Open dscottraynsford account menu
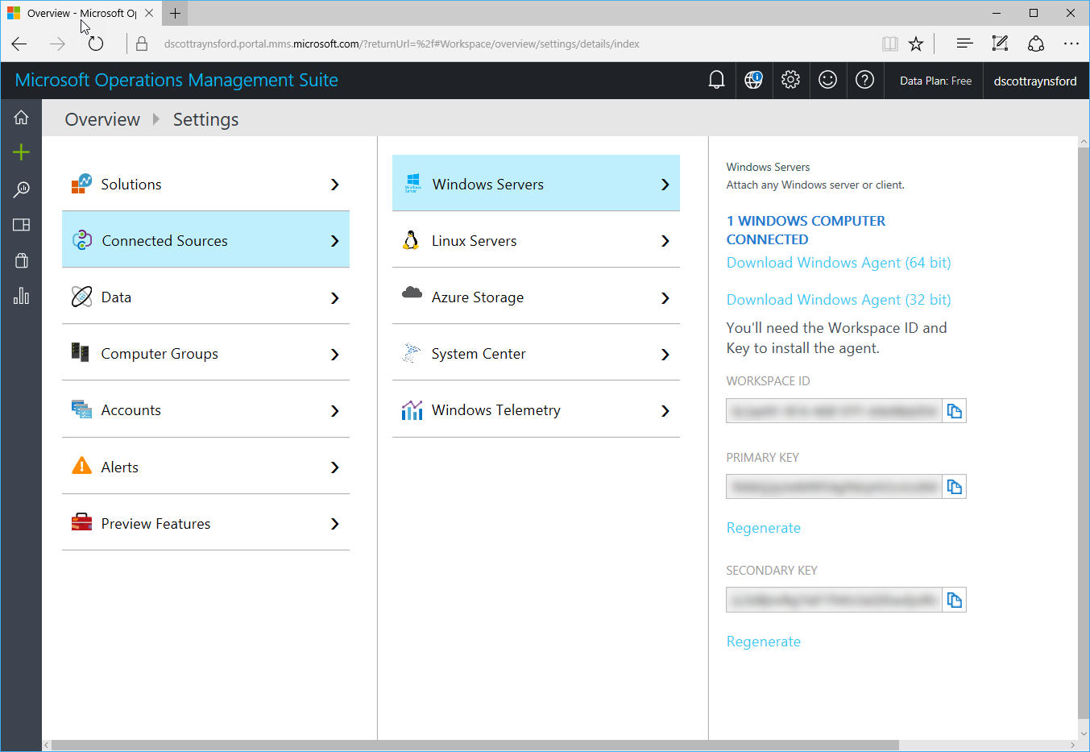The width and height of the screenshot is (1090, 752). [1035, 81]
